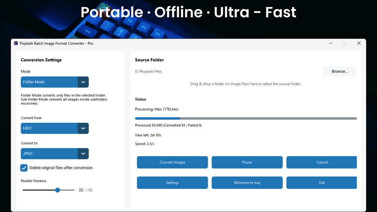Pause the running conversion
This screenshot has width=377, height=212.
coord(247,162)
